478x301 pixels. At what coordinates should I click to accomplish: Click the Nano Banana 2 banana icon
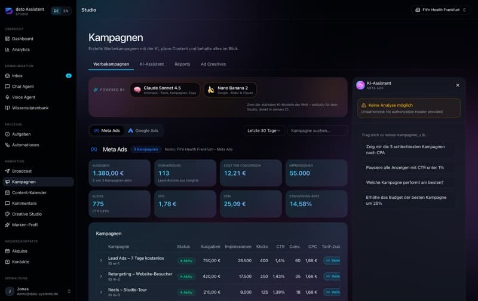pos(211,90)
